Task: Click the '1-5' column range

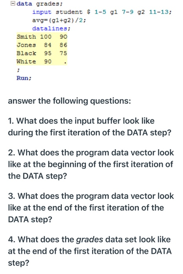Action: (100, 12)
